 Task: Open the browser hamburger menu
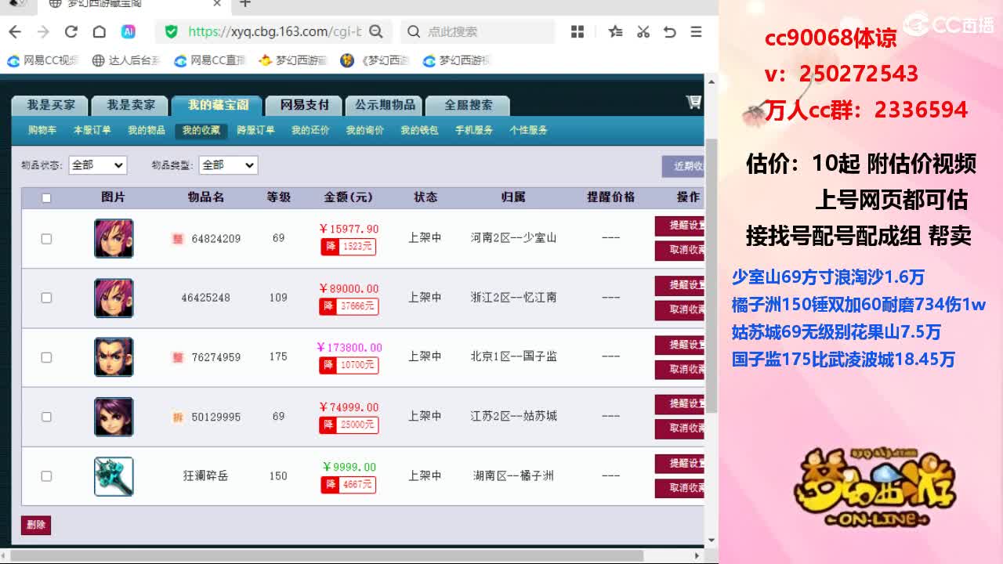pos(696,31)
